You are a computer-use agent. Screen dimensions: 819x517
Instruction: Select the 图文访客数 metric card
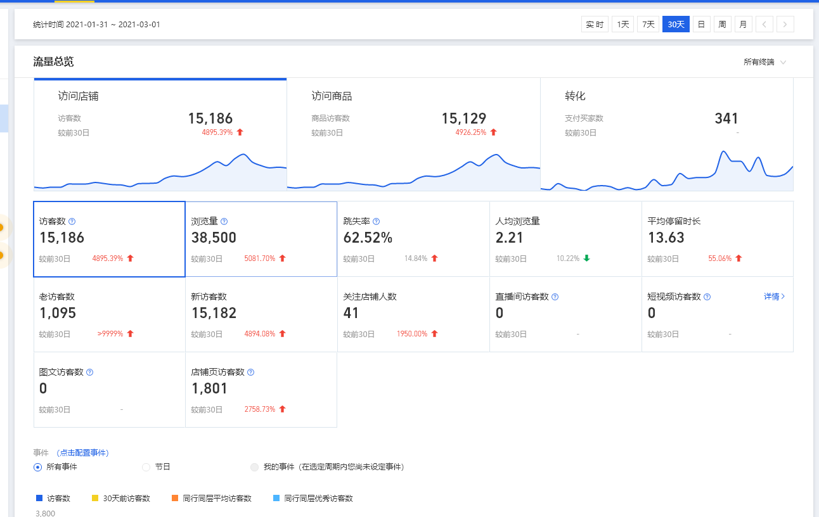[x=109, y=390]
